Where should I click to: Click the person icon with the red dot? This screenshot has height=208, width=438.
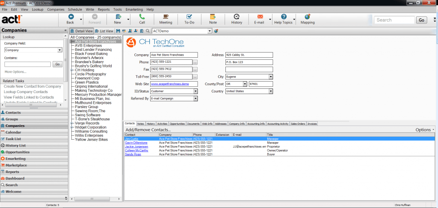(136, 31)
